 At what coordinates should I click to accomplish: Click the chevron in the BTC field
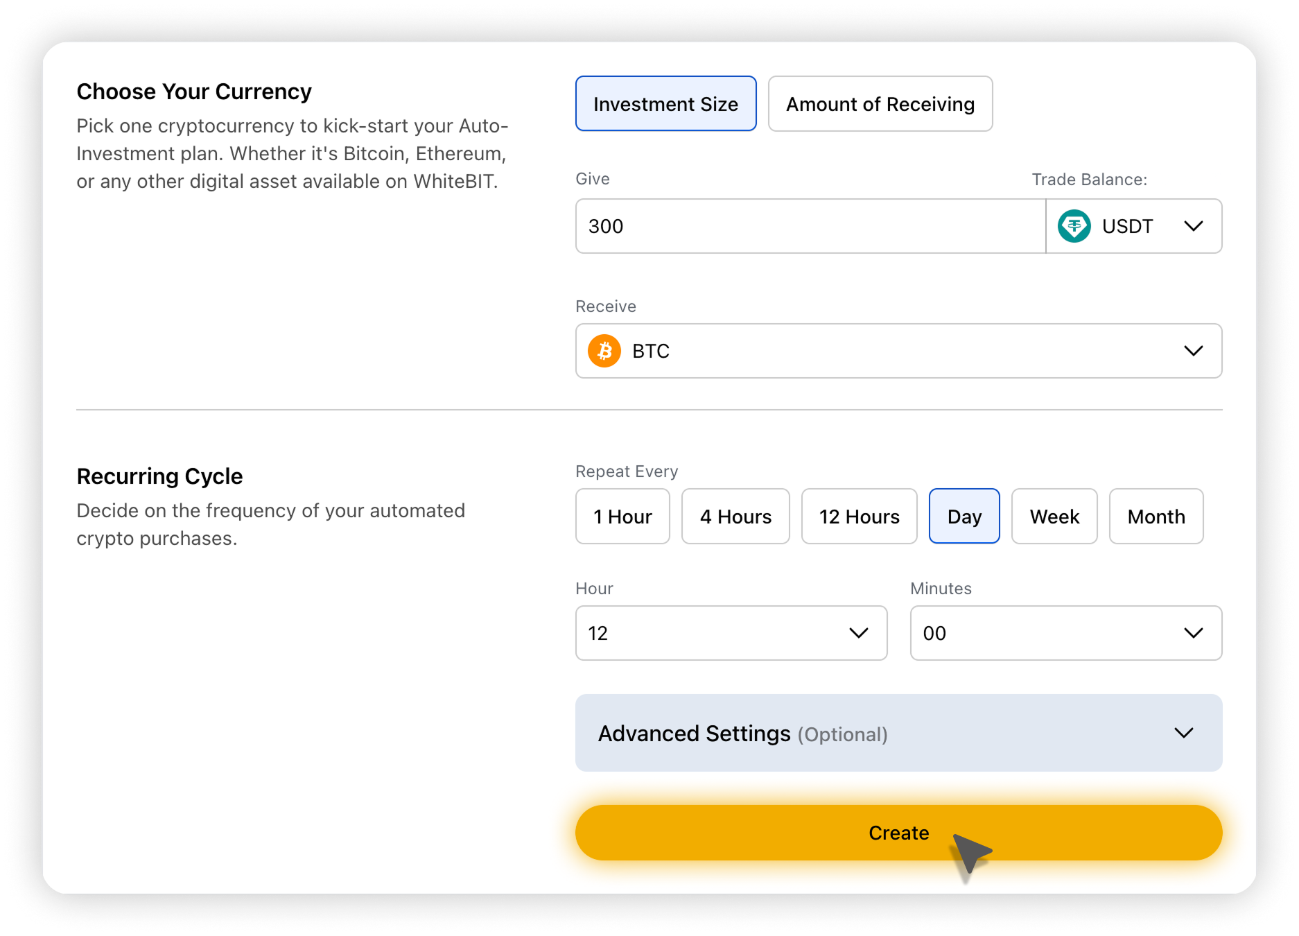tap(1193, 351)
